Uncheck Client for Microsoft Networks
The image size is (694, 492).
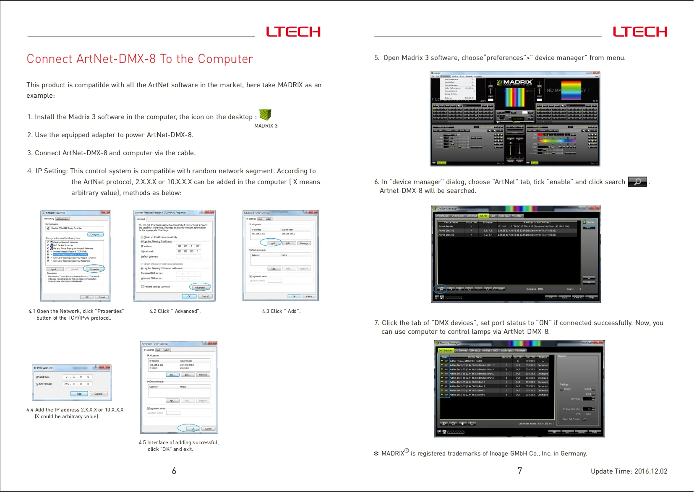point(48,242)
